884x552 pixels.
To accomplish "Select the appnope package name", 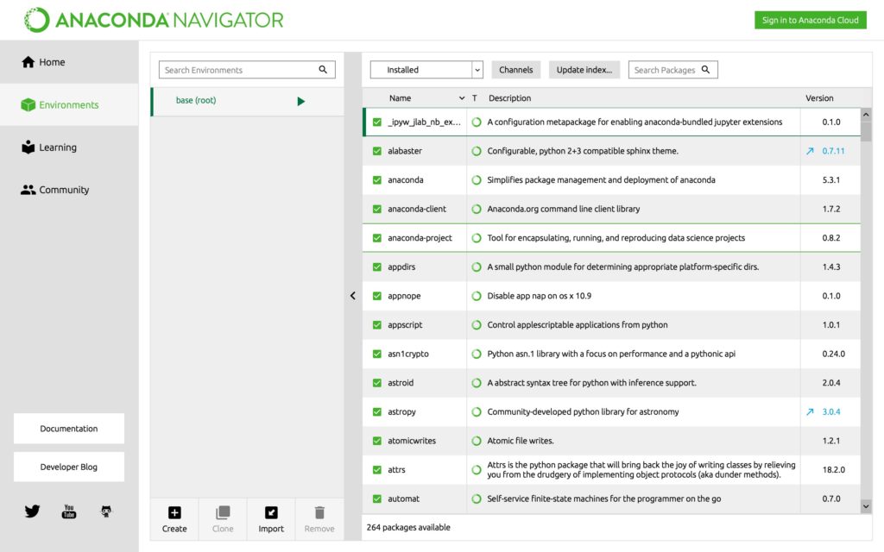I will tap(404, 296).
